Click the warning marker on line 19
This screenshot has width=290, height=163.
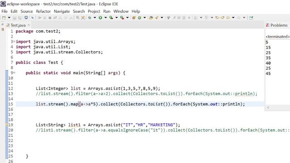[x=7, y=125]
